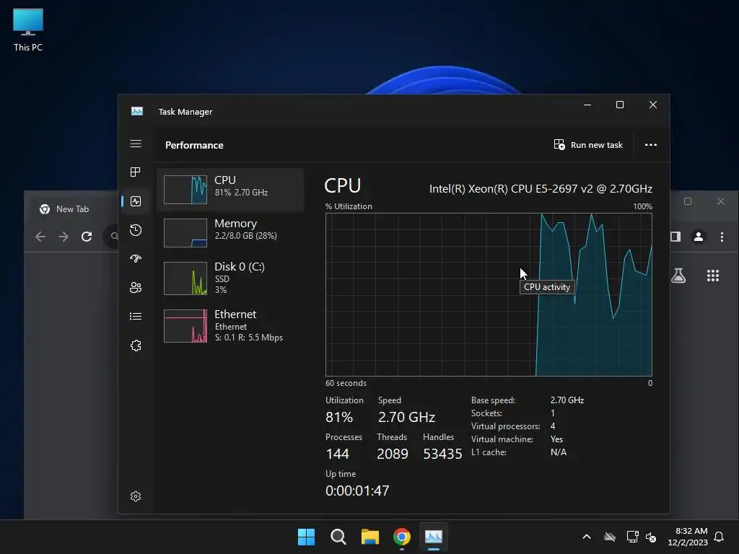The width and height of the screenshot is (739, 554).
Task: Click Chrome's back arrow button
Action: click(x=40, y=237)
